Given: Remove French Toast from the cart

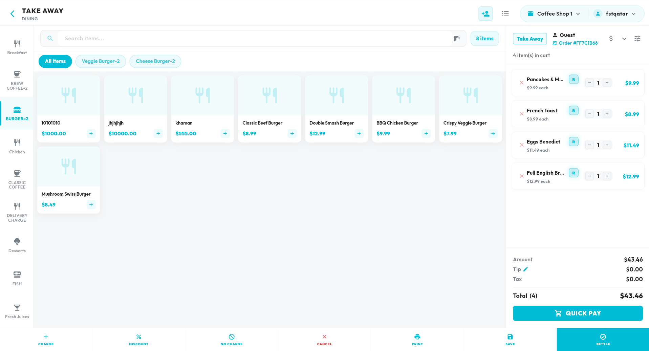Looking at the screenshot, I should pyautogui.click(x=521, y=114).
